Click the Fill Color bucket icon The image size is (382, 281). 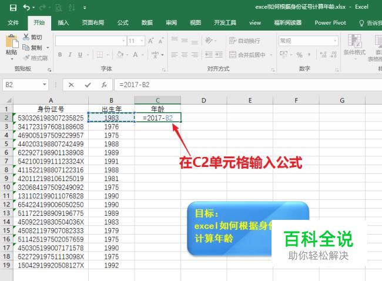click(120, 54)
